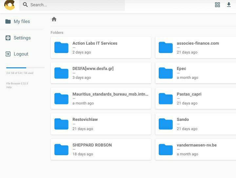236x178 pixels.
Task: Click the My files folder icon
Action: [x=8, y=21]
